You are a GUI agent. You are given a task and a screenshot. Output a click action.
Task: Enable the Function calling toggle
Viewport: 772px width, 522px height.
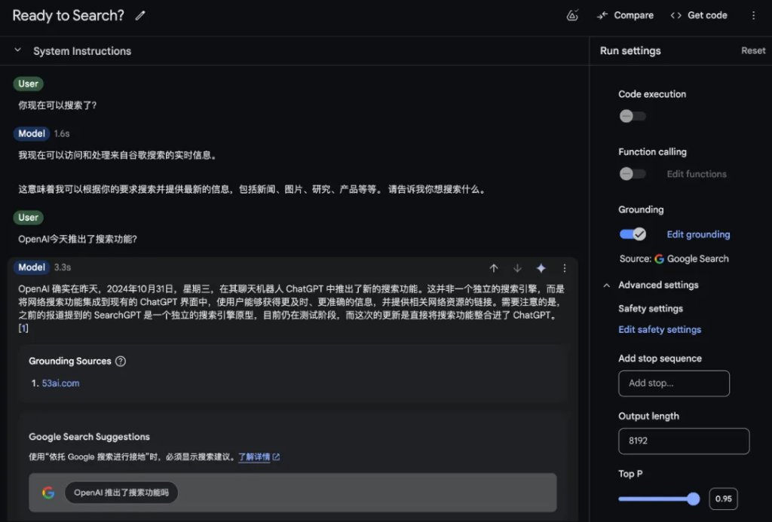tap(632, 173)
